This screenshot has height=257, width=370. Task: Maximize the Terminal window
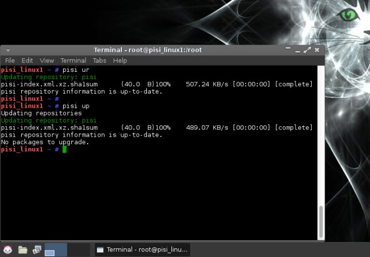(307, 50)
